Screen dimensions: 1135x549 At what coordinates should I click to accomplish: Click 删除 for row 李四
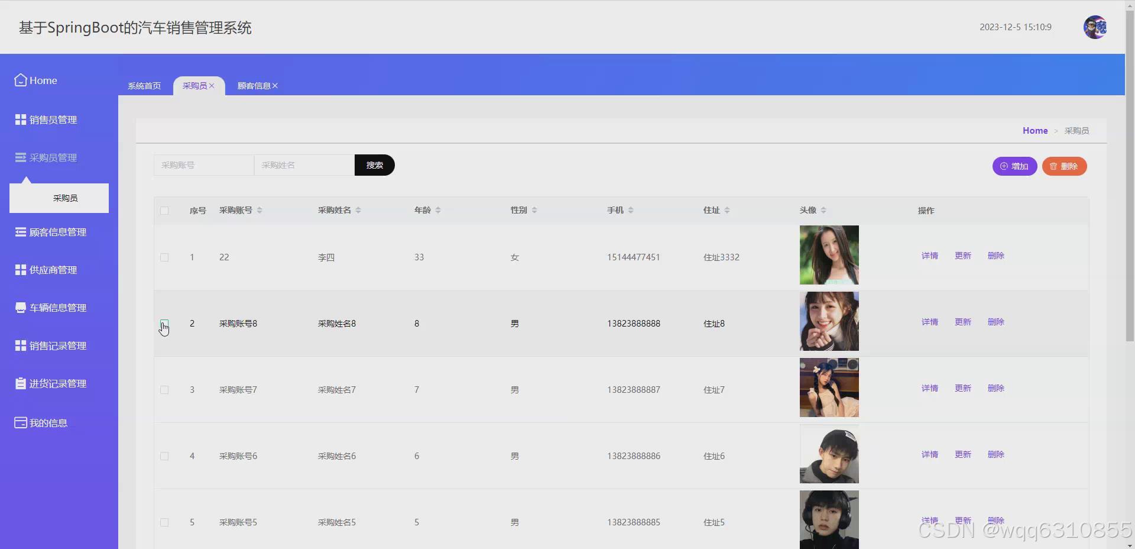pyautogui.click(x=996, y=256)
